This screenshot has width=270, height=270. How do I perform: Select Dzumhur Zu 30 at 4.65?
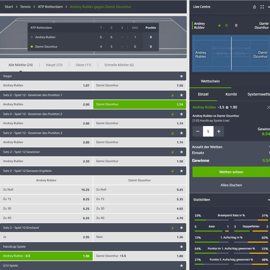[x=140, y=209]
